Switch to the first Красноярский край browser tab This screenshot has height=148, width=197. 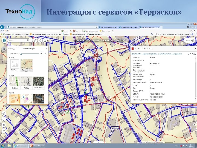pyautogui.click(x=108, y=27)
